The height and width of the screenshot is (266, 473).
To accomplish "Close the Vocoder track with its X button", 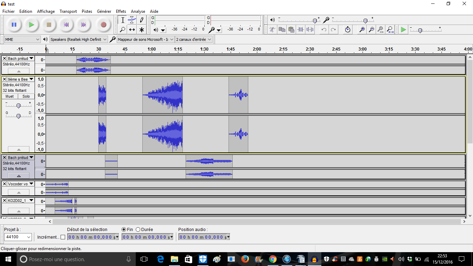I will click(5, 184).
